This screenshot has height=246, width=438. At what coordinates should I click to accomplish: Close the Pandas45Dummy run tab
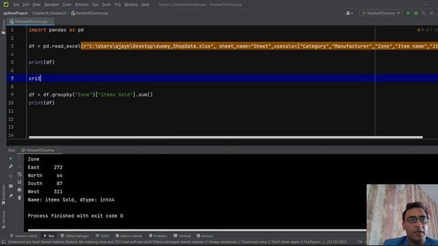(57, 150)
